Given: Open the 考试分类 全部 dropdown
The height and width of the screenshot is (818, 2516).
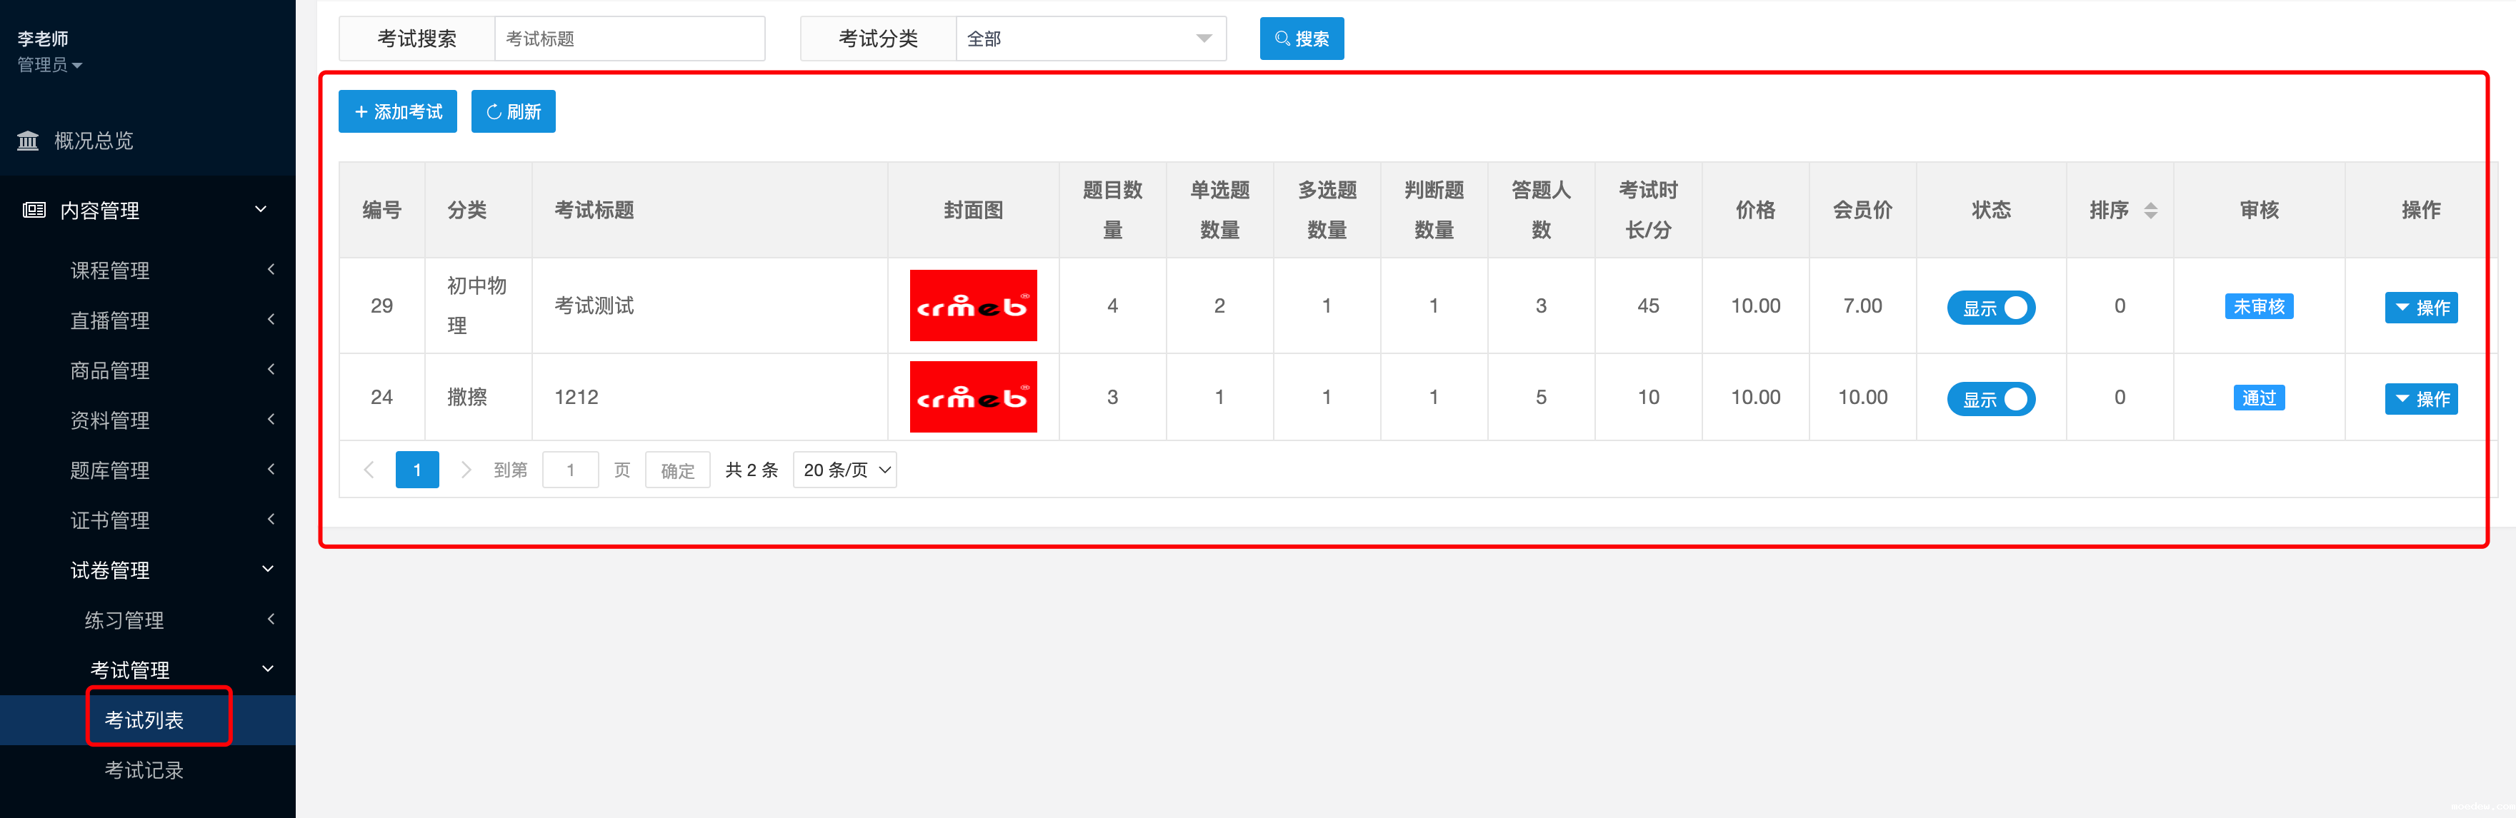Looking at the screenshot, I should click(x=1090, y=39).
